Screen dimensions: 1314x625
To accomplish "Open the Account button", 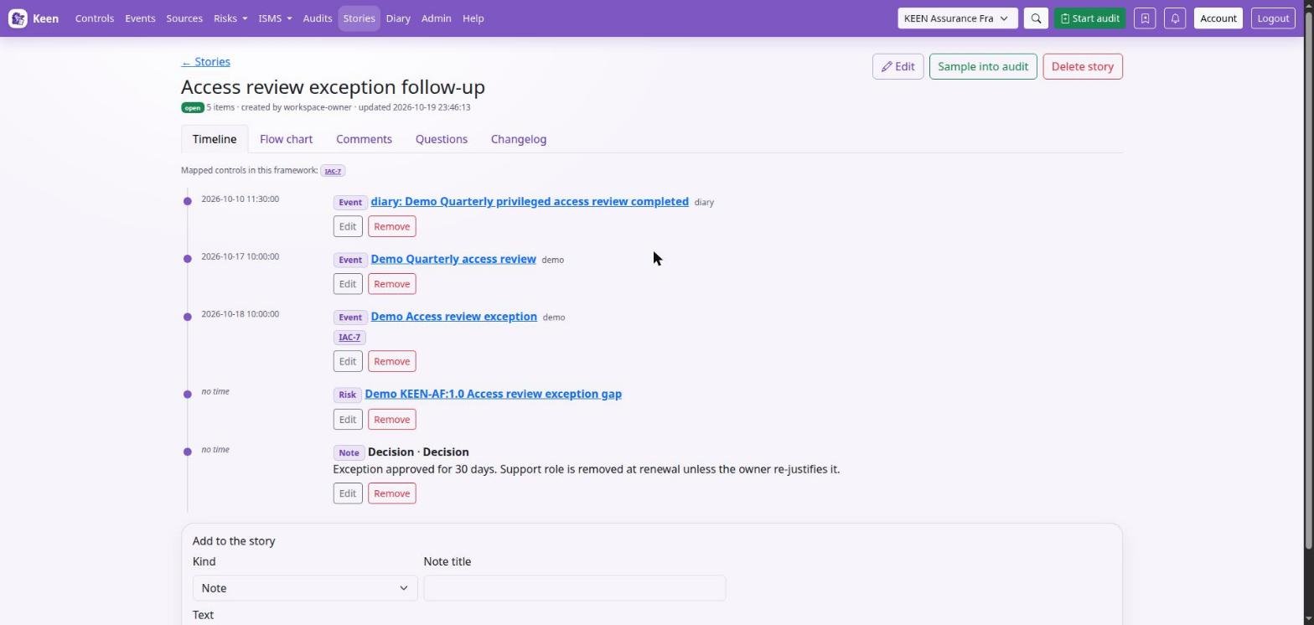I will tap(1218, 18).
